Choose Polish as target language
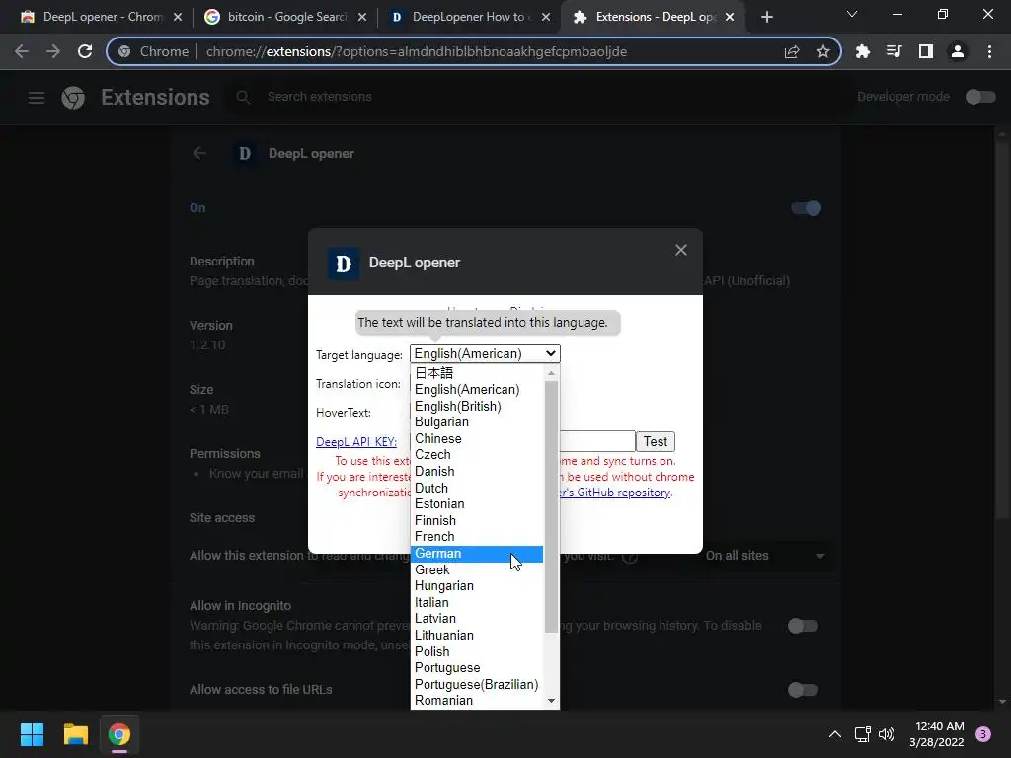 point(477,651)
